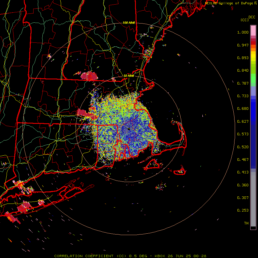
Task: Click the 100 NMI range ring label
Action: tap(129, 23)
